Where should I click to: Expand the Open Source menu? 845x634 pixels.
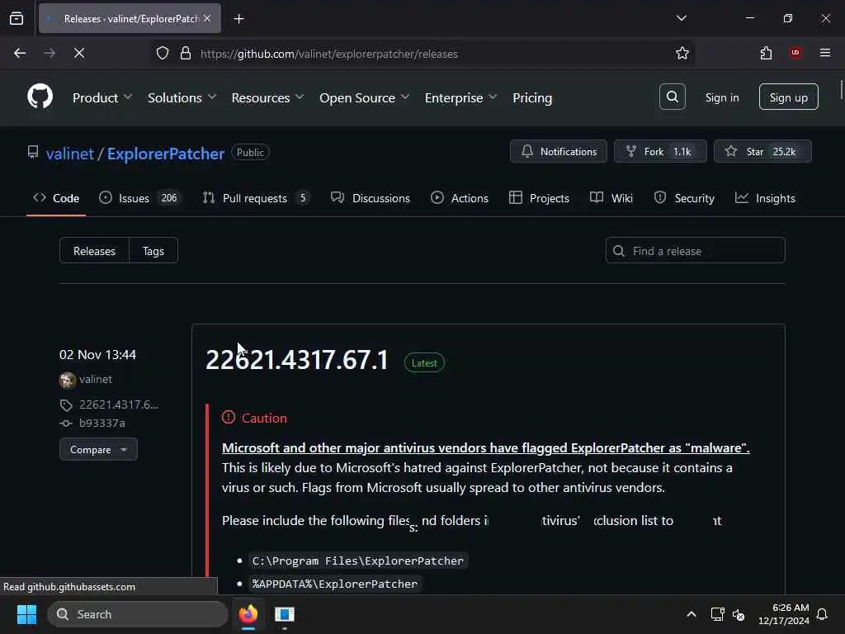click(x=364, y=97)
